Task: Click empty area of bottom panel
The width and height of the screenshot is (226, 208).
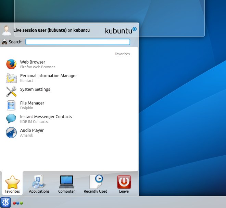Action: point(137,203)
